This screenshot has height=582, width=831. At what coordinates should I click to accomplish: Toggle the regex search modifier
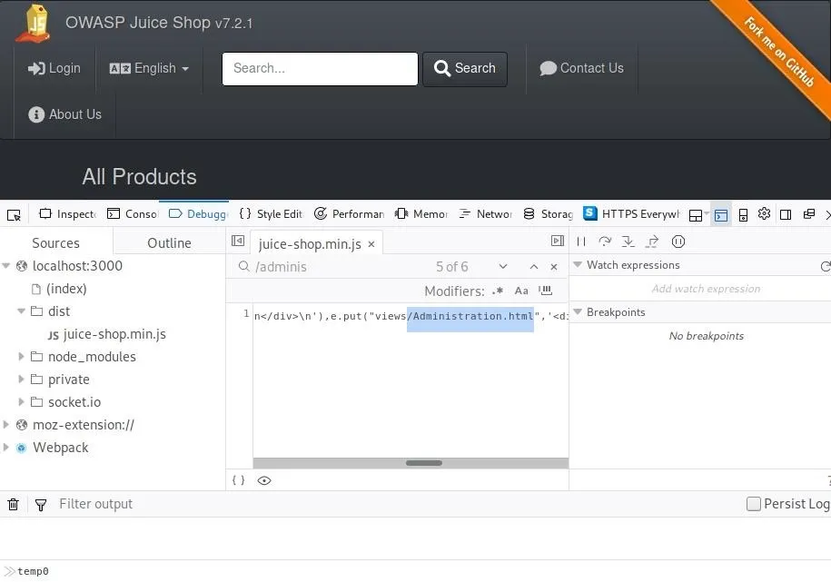[x=497, y=291]
